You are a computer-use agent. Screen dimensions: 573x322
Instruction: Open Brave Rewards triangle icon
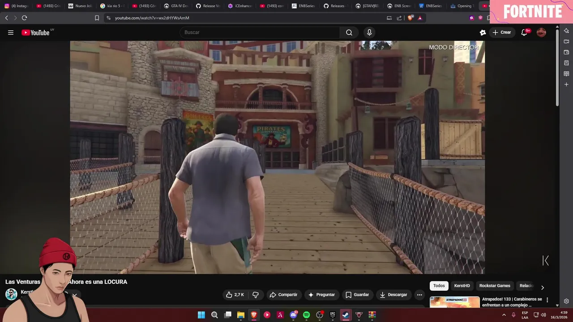click(420, 18)
